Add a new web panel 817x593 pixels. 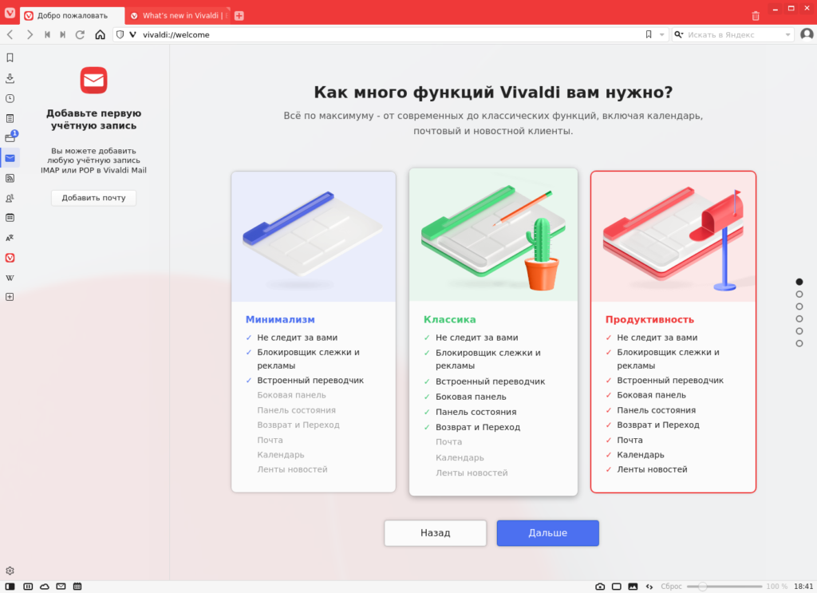click(x=10, y=297)
